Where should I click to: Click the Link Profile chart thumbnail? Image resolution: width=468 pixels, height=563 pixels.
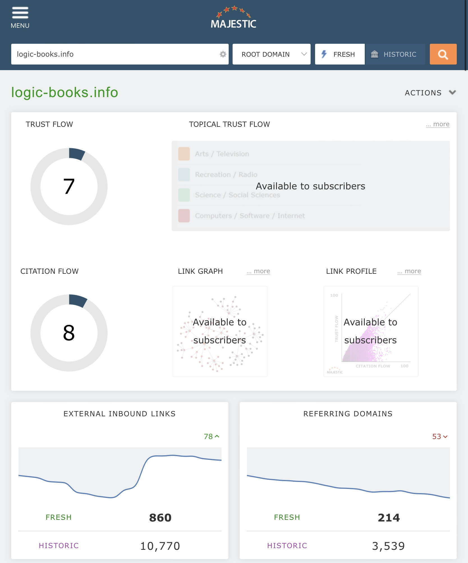coord(371,331)
